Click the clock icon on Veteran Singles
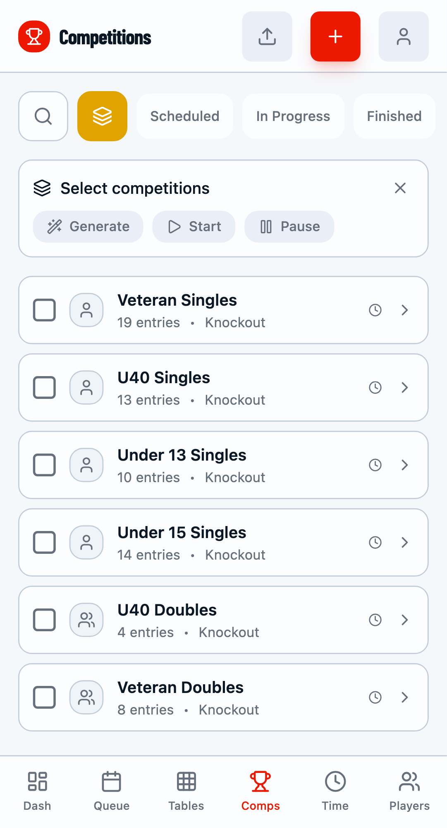Screen dimensions: 447x828 coord(375,310)
